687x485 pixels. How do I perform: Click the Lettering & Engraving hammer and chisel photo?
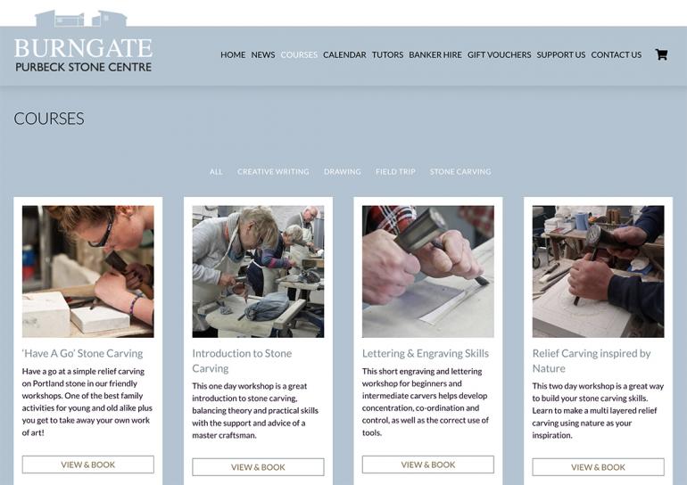428,271
